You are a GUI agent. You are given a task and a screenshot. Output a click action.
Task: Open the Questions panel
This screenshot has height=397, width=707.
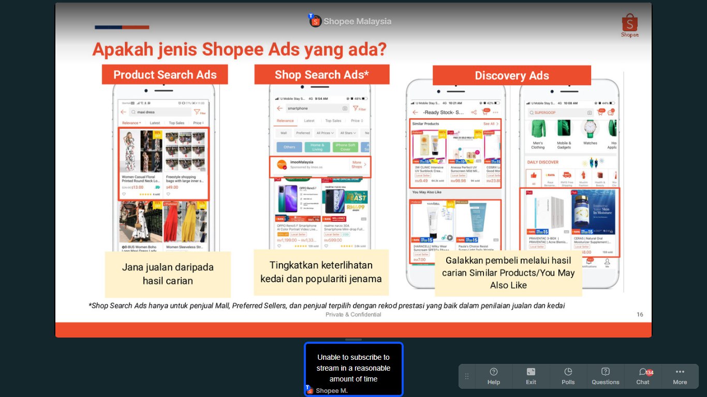pos(606,376)
